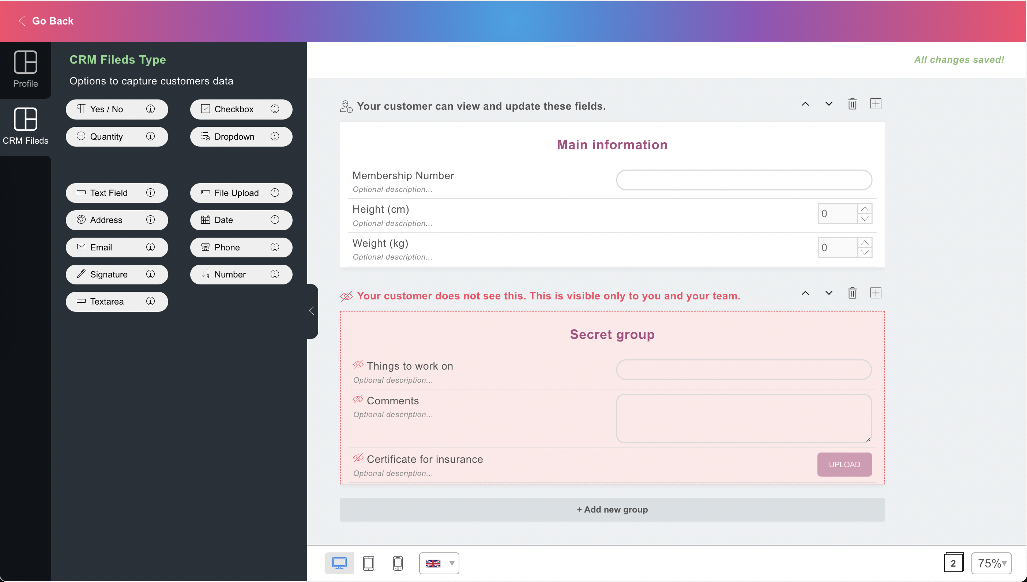Toggle hidden eye icon on Things to work on
Image resolution: width=1027 pixels, height=582 pixels.
(x=358, y=365)
